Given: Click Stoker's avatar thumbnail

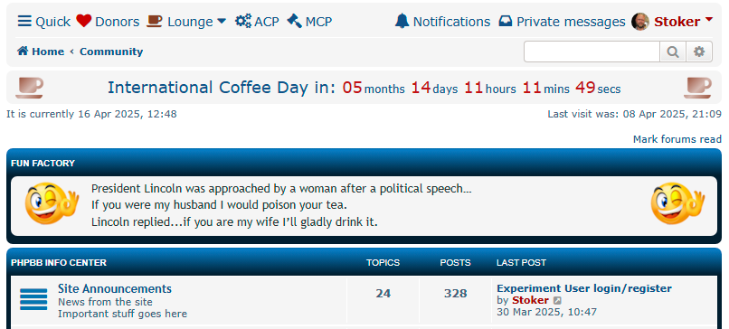Looking at the screenshot, I should [x=640, y=22].
